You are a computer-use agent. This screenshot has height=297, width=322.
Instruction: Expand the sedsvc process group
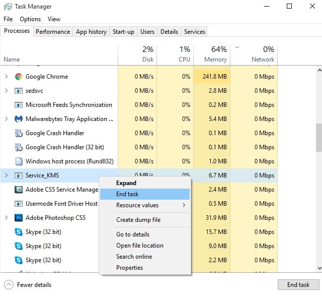7,91
